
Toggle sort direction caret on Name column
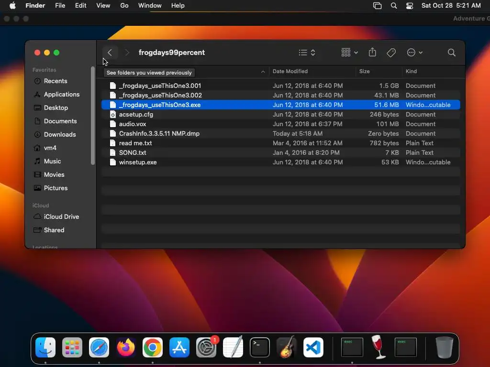(x=263, y=72)
